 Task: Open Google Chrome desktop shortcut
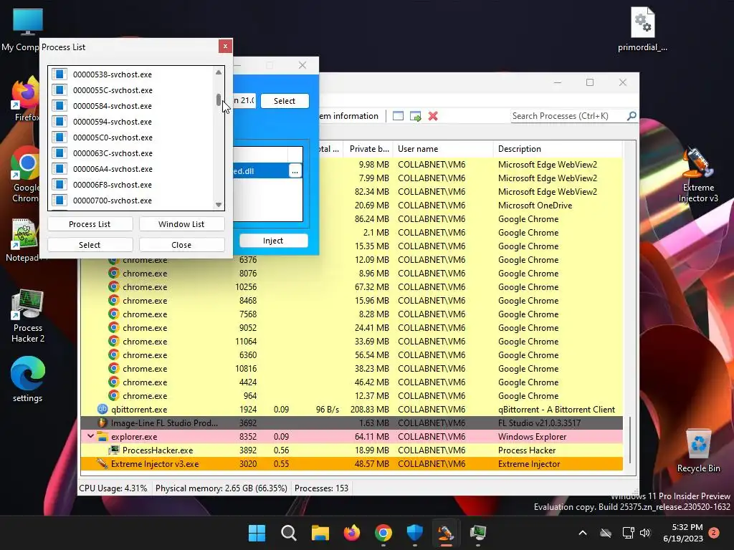click(x=26, y=174)
